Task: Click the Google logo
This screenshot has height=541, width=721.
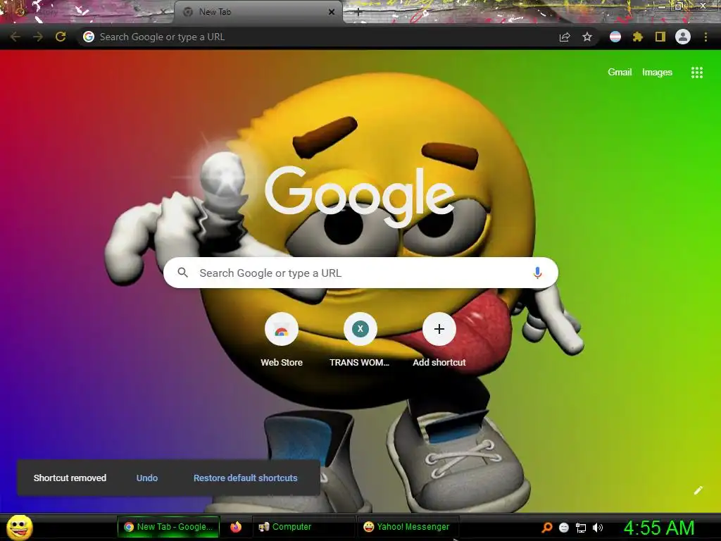Action: click(x=360, y=196)
